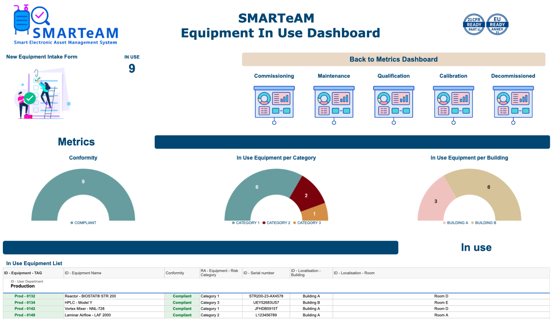
Task: Open equipment record Prod - 0132
Action: pyautogui.click(x=25, y=296)
